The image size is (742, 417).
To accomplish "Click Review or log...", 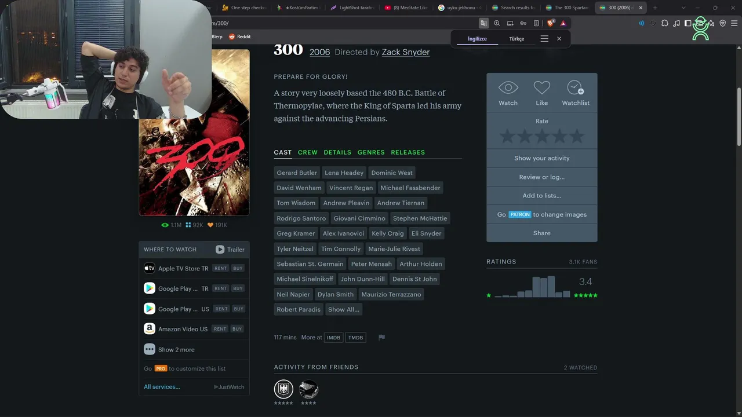I will 542,177.
